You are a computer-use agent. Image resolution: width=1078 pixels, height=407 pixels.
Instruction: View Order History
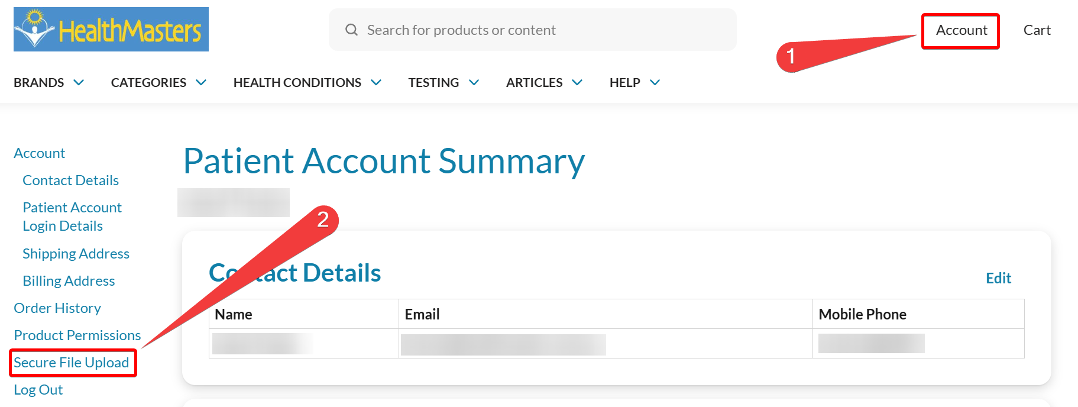pos(57,308)
